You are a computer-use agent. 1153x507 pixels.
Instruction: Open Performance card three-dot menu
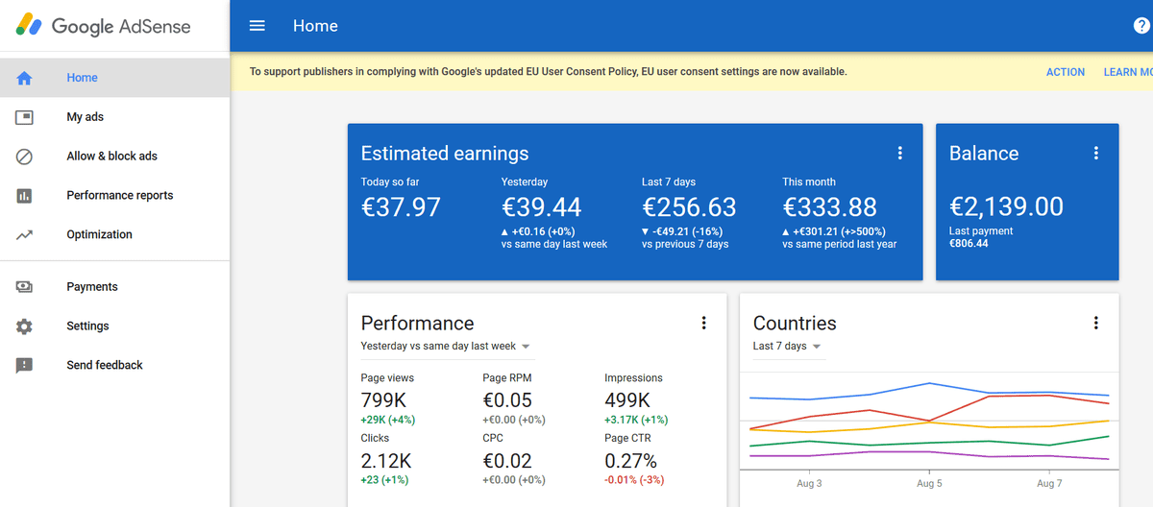[x=703, y=324]
